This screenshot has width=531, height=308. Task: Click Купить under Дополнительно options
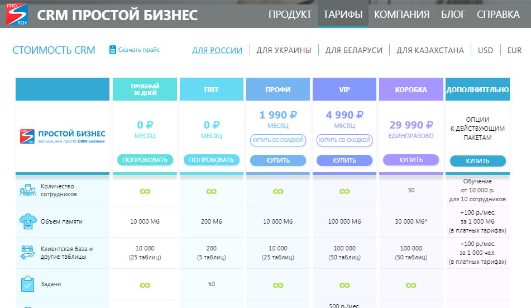point(477,161)
